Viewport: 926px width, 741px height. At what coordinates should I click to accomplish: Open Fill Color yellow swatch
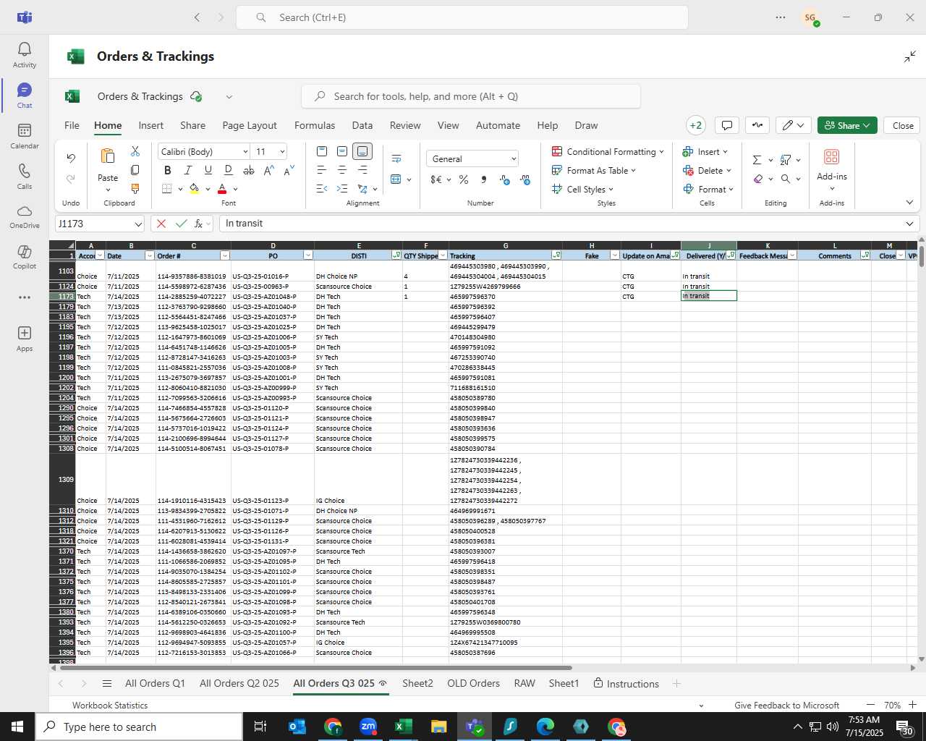pos(194,189)
